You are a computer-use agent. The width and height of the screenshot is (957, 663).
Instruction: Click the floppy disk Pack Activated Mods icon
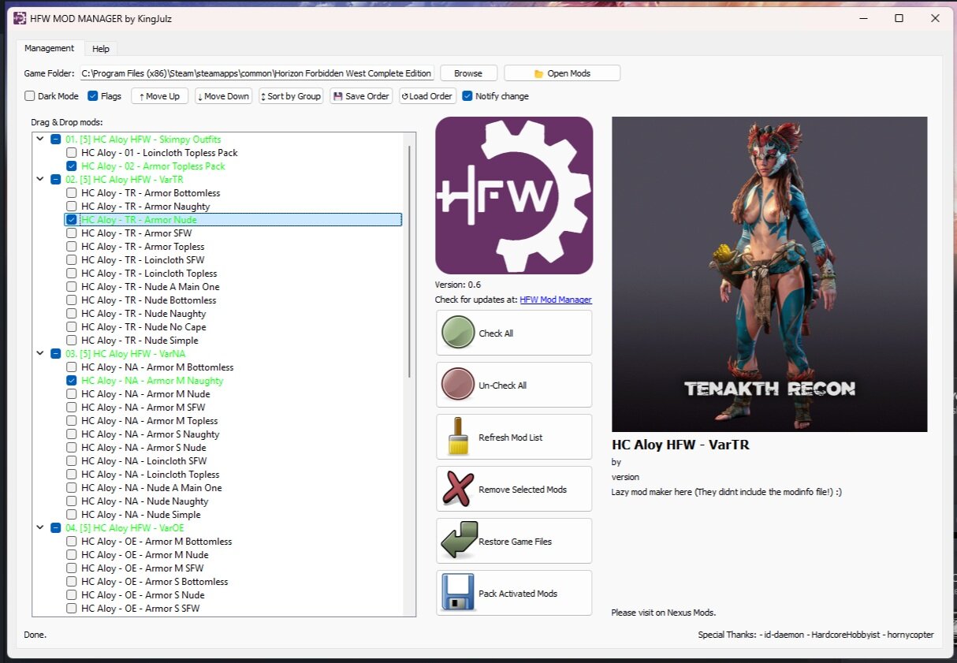pos(458,593)
